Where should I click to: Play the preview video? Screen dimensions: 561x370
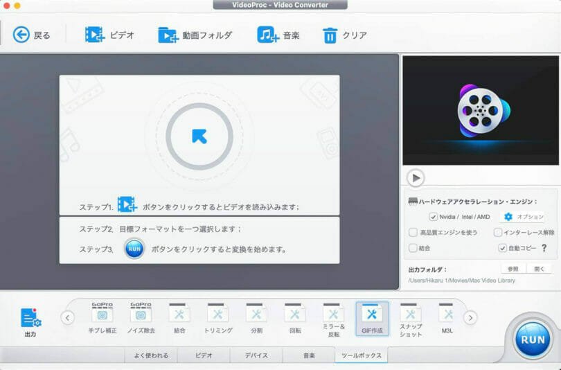[x=416, y=178]
